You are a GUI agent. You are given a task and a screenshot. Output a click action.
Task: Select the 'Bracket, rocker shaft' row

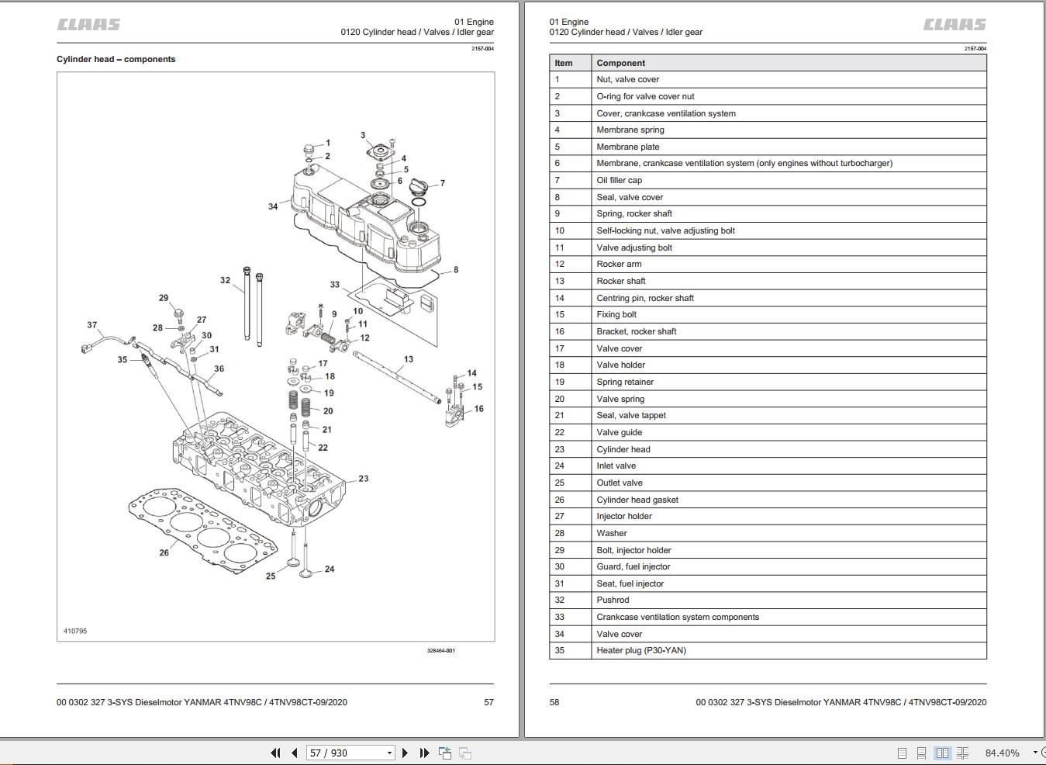click(x=768, y=331)
